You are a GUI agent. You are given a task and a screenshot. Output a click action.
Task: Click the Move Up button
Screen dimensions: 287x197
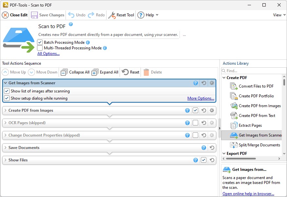(14, 72)
